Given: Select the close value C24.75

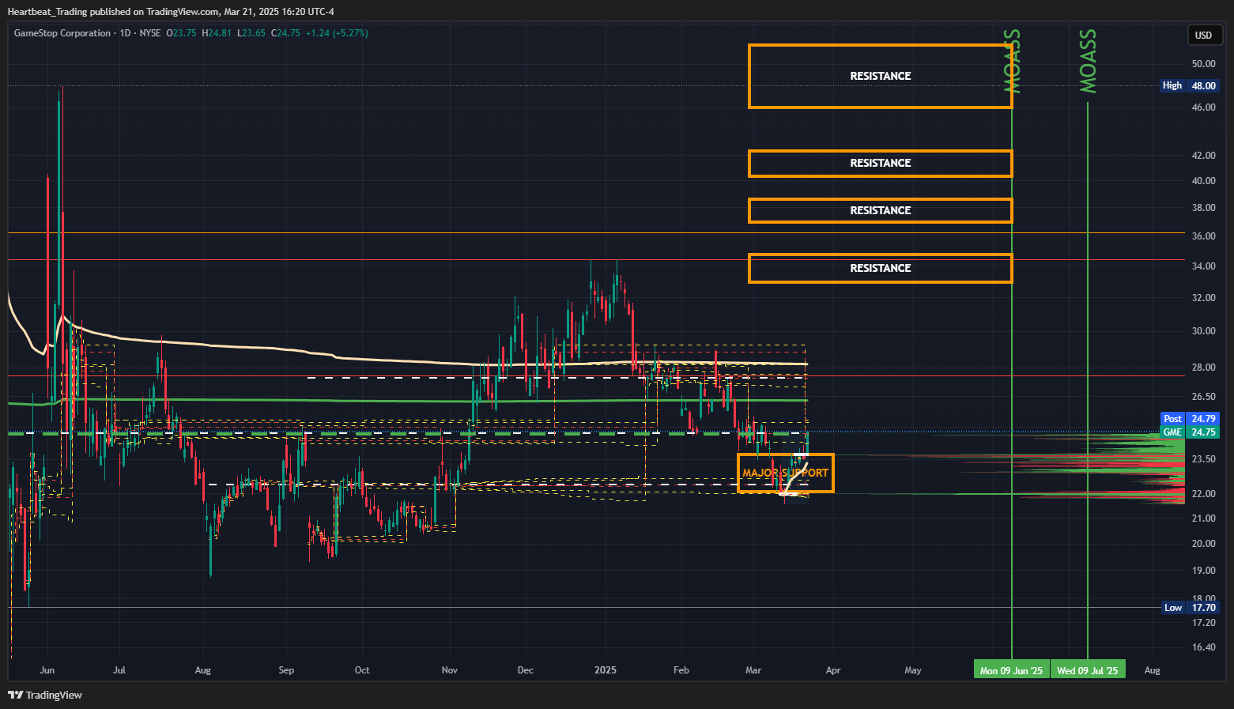Looking at the screenshot, I should tap(285, 33).
